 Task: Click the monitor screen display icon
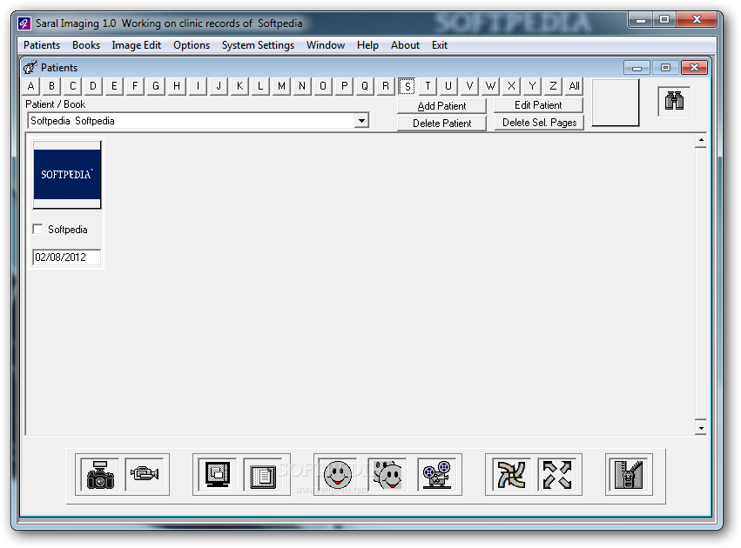(x=217, y=474)
